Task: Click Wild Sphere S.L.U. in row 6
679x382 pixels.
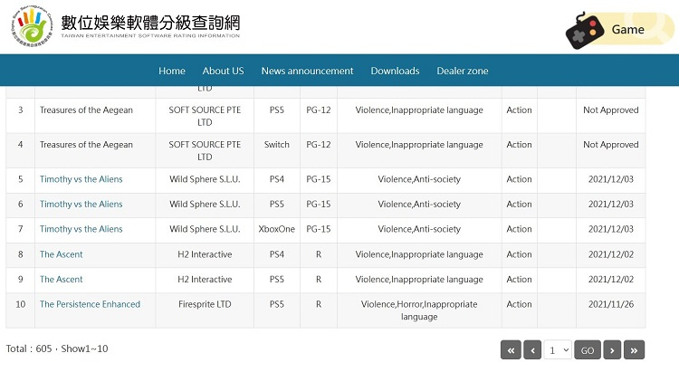Action: coord(205,204)
